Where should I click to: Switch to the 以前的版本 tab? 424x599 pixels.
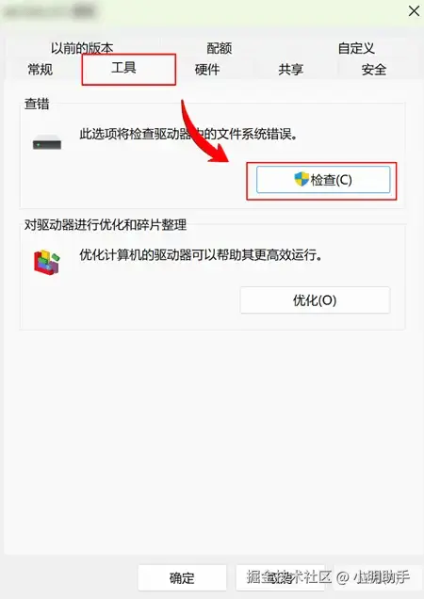[x=82, y=48]
